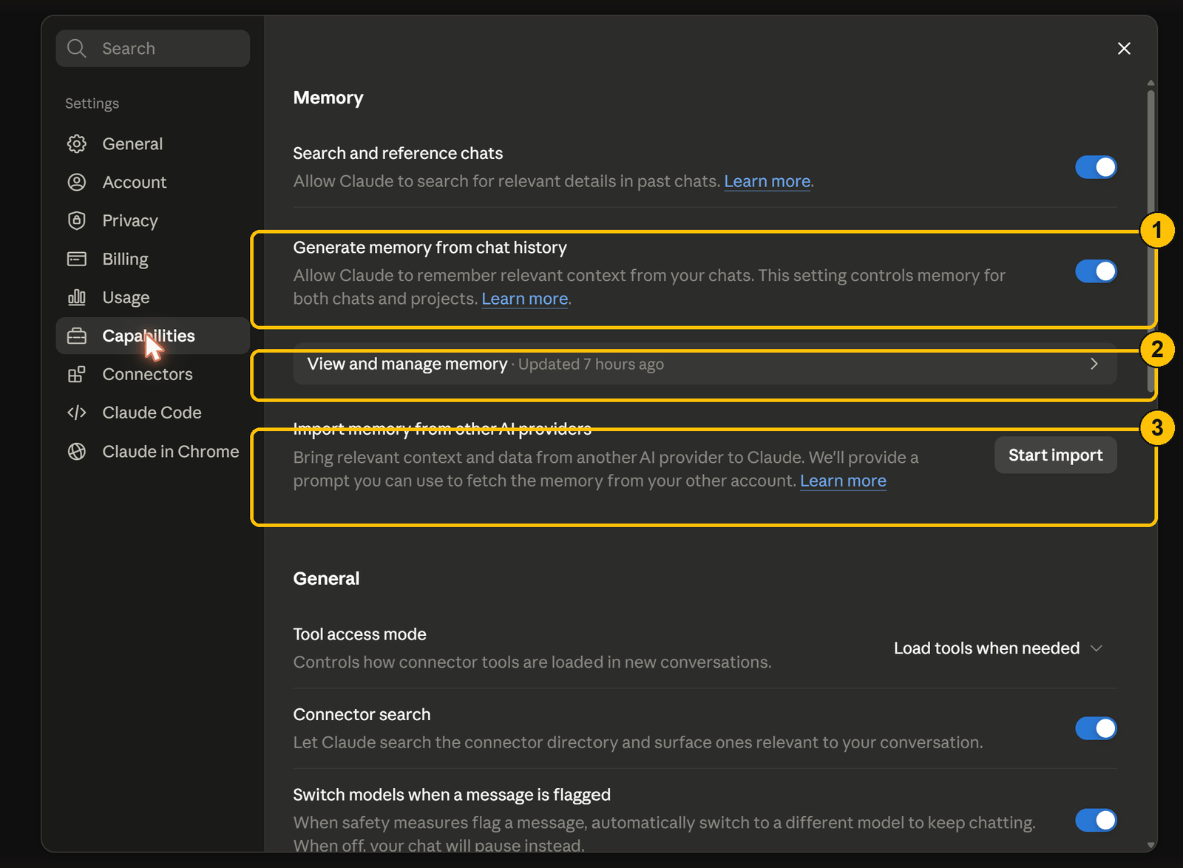Close the settings dialog

(1124, 49)
